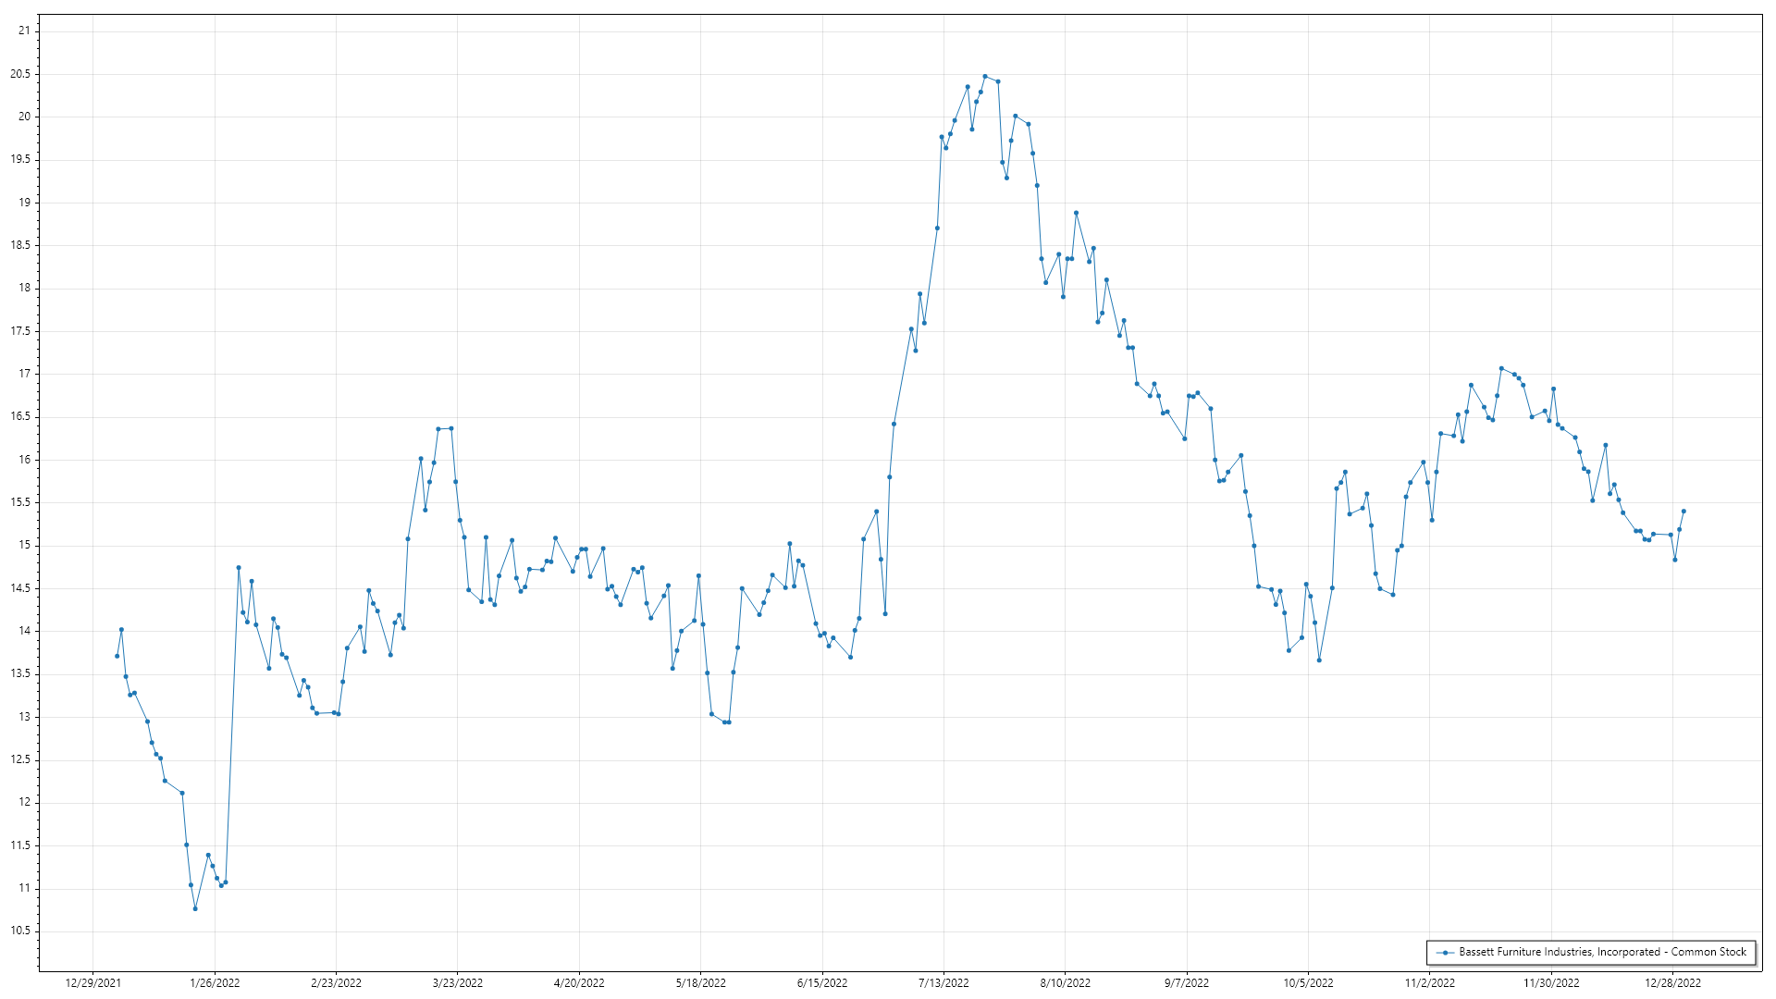This screenshot has height=999, width=1776.
Task: Click the 13 y-axis value label
Action: [24, 717]
